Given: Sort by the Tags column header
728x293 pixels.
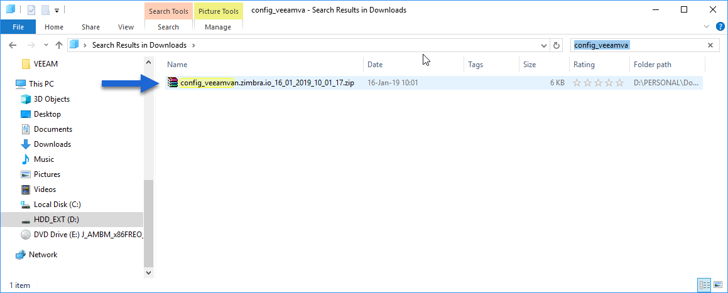Looking at the screenshot, I should [x=491, y=65].
